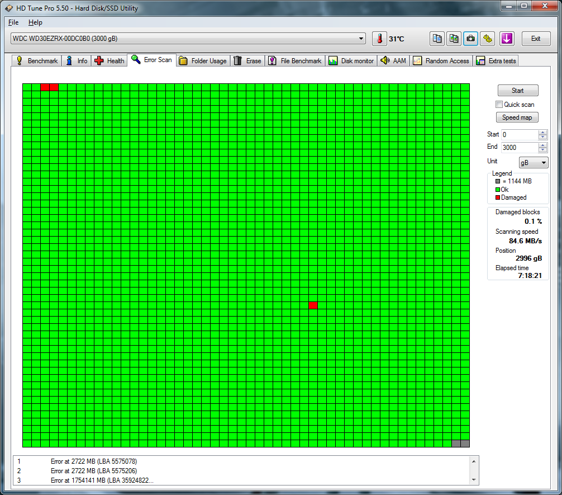
Task: Click the Start scan button
Action: (517, 91)
